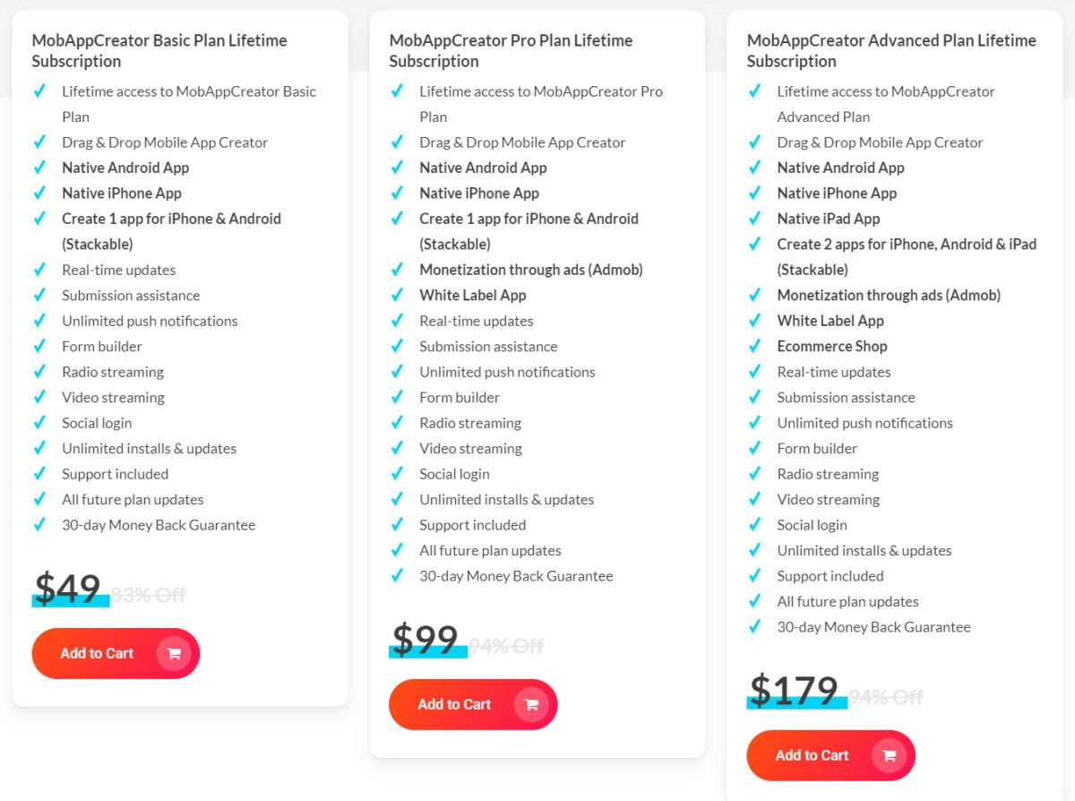This screenshot has height=801, width=1075.
Task: Click the checkmark beside White Label App in Pro plan
Action: click(x=397, y=295)
